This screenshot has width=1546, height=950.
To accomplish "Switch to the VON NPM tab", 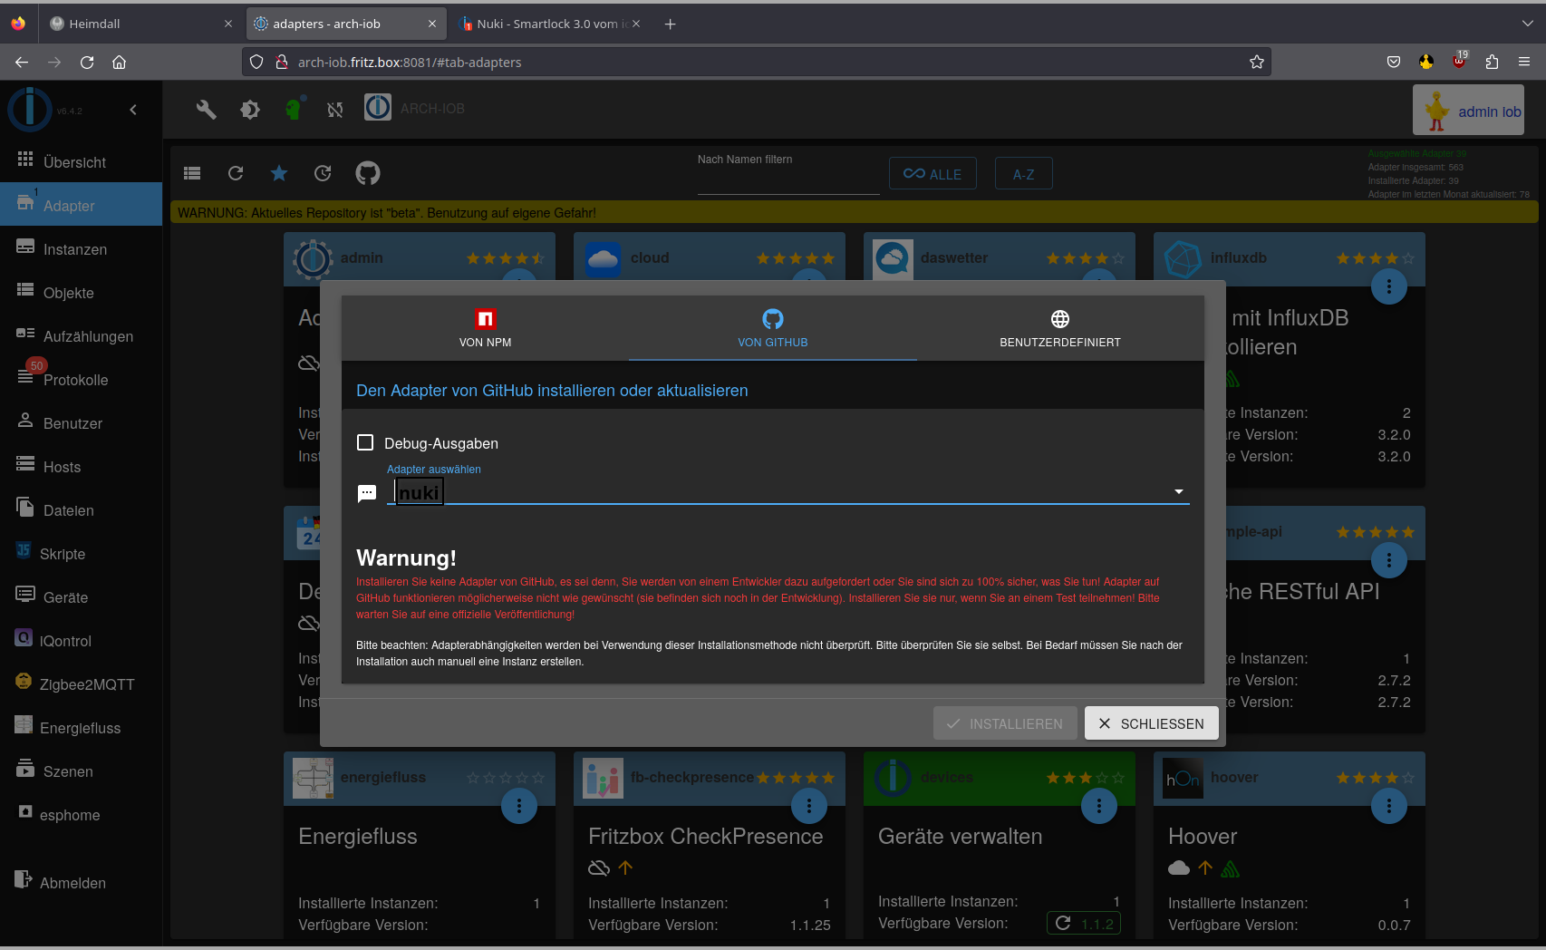I will [x=485, y=328].
